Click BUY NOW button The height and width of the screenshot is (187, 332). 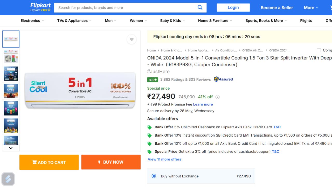click(x=111, y=162)
